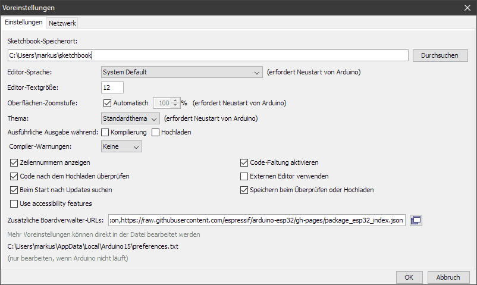Confirm settings with the OK button
Image resolution: width=477 pixels, height=285 pixels.
pyautogui.click(x=409, y=277)
